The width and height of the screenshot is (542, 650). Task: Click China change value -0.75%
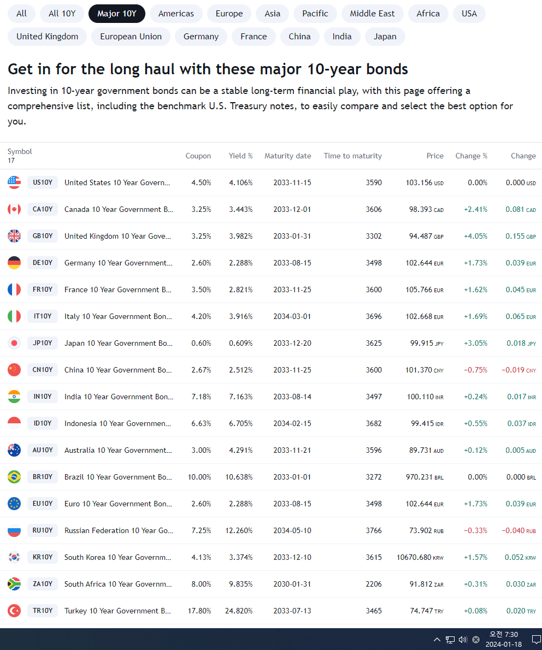click(x=476, y=370)
